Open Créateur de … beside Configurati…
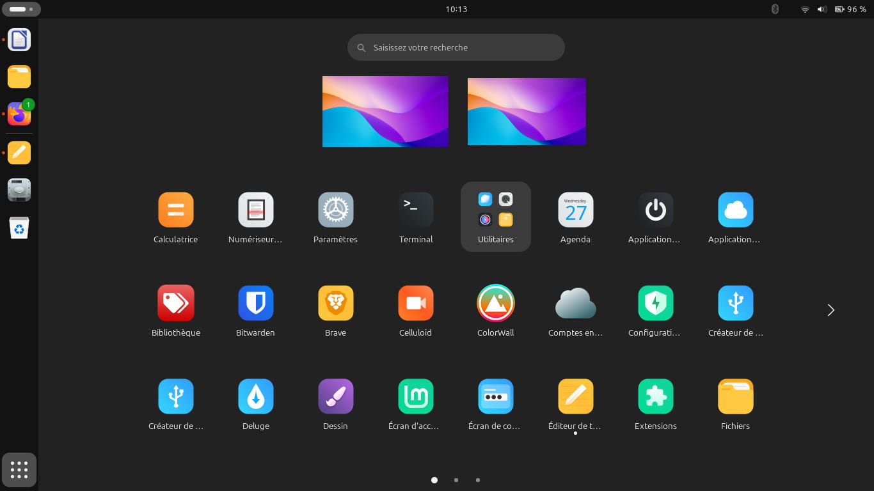The width and height of the screenshot is (874, 491). click(736, 311)
